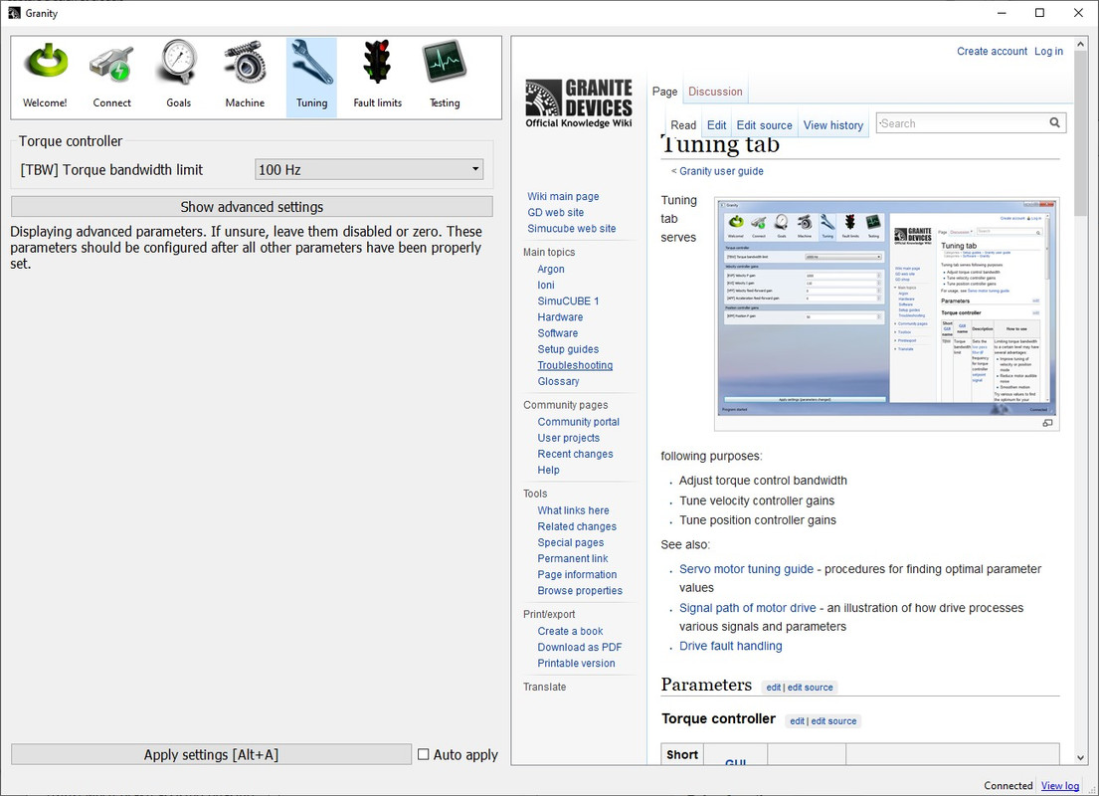Switch to the Discussion tab

(x=715, y=92)
